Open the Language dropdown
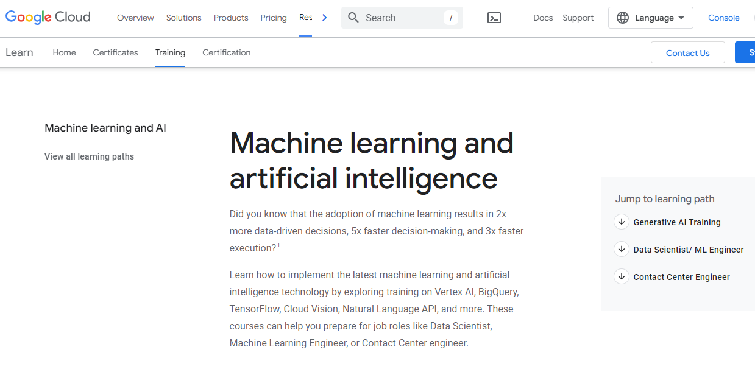Viewport: 755px width, 386px height. (650, 18)
